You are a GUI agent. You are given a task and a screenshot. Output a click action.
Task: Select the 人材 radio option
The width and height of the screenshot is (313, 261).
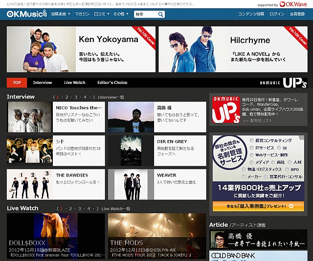(290, 162)
